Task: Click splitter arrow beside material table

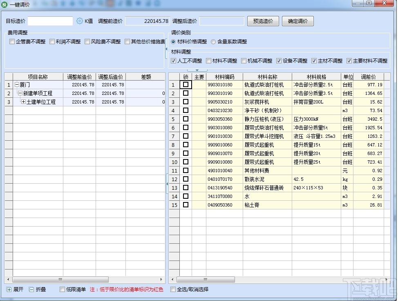Action: tap(167, 184)
